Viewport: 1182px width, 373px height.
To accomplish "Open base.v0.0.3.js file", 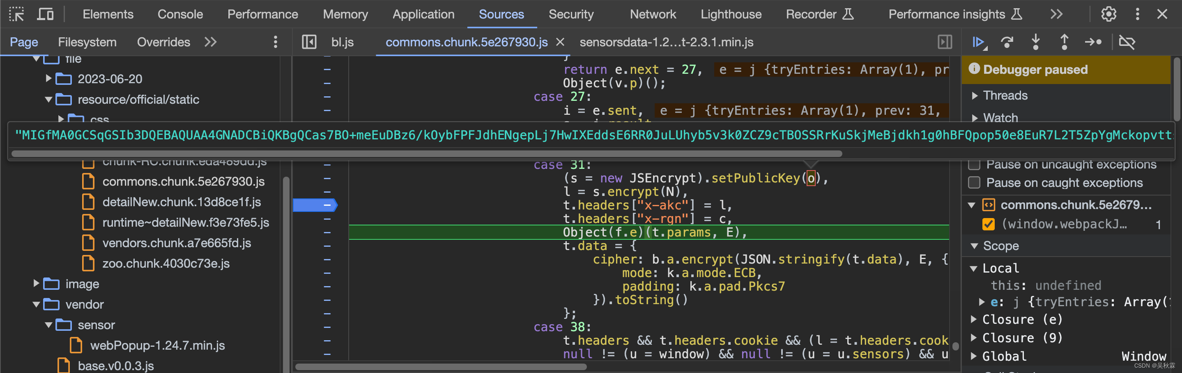I will (x=116, y=366).
